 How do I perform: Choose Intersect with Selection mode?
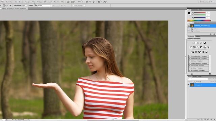coord(10,5)
